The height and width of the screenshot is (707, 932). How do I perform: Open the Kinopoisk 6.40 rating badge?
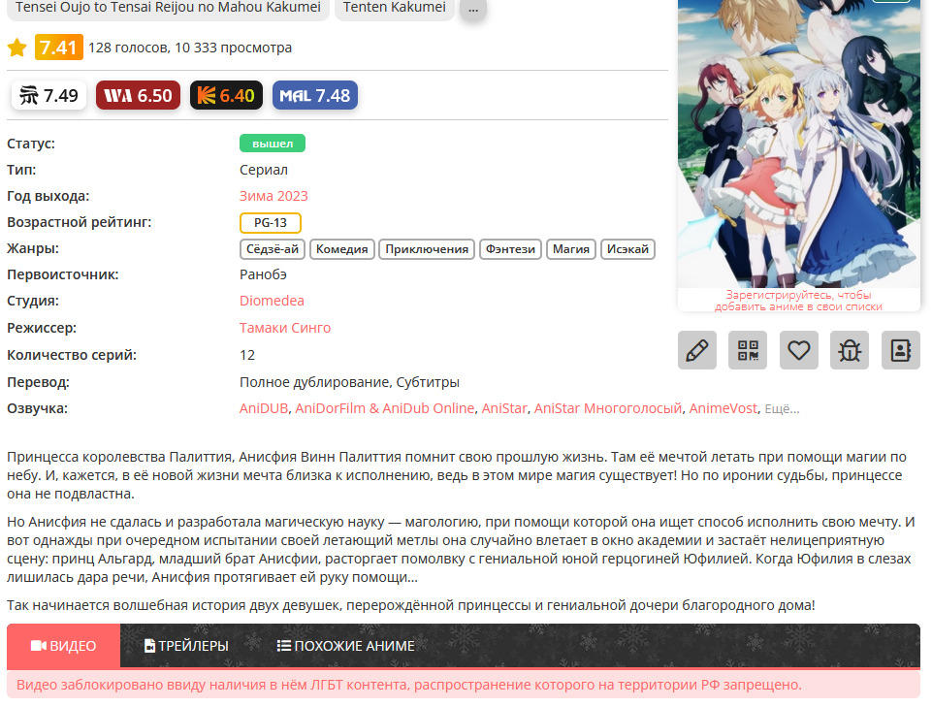click(x=227, y=95)
